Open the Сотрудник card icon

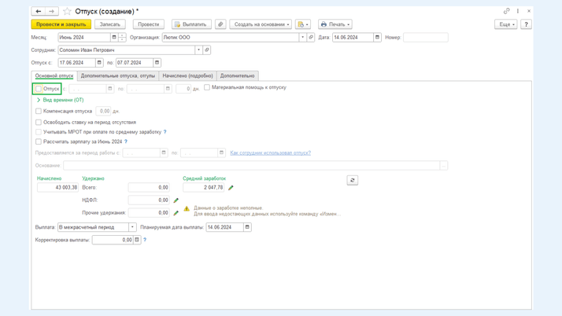(x=207, y=50)
